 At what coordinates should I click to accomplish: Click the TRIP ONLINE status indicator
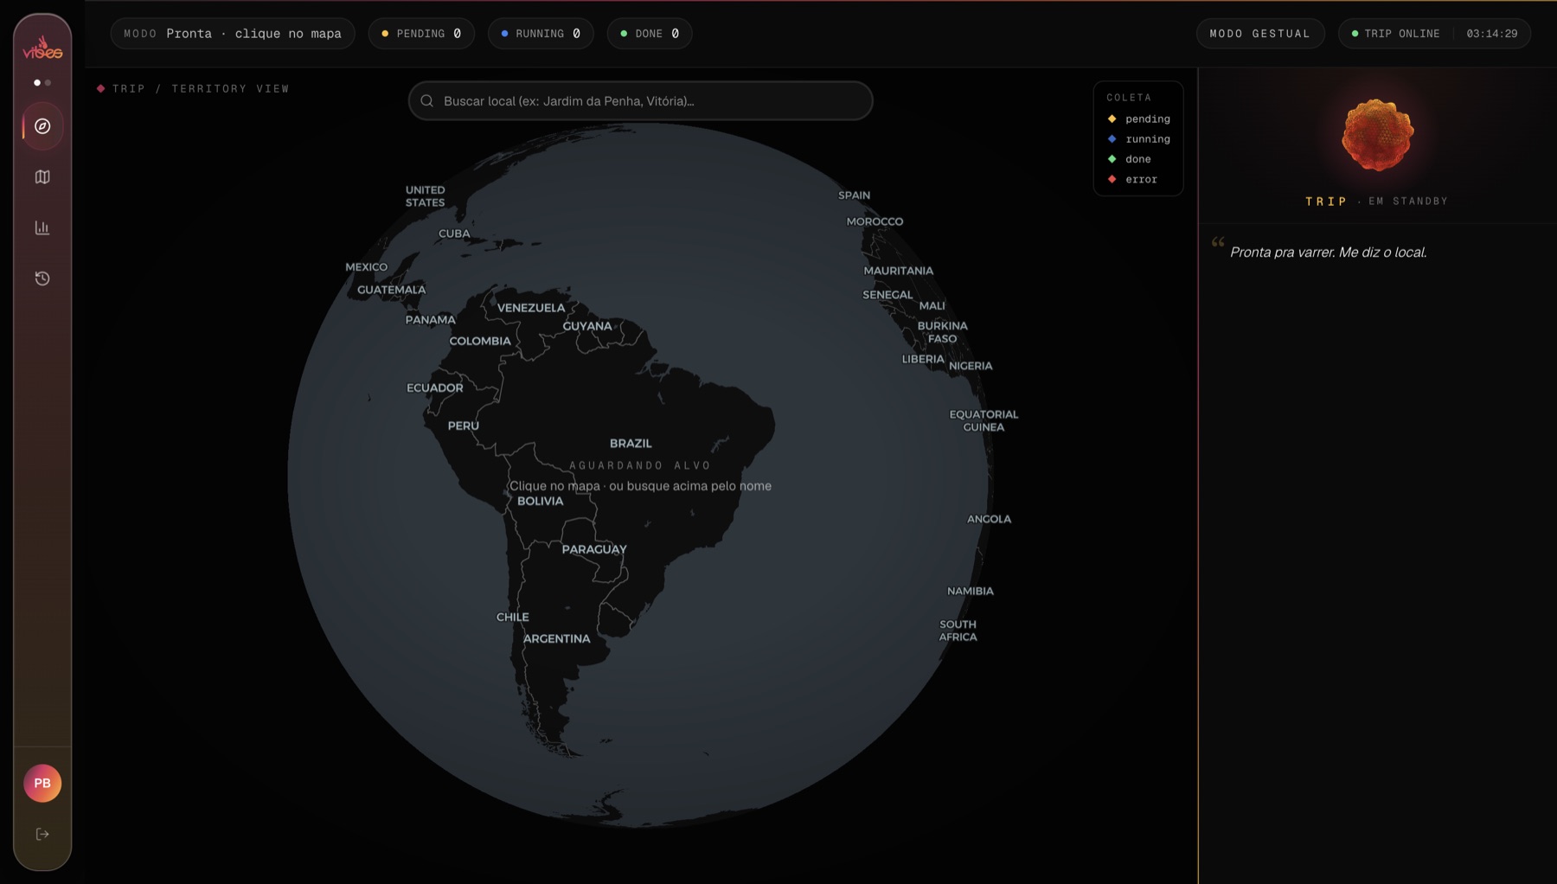coord(1396,34)
